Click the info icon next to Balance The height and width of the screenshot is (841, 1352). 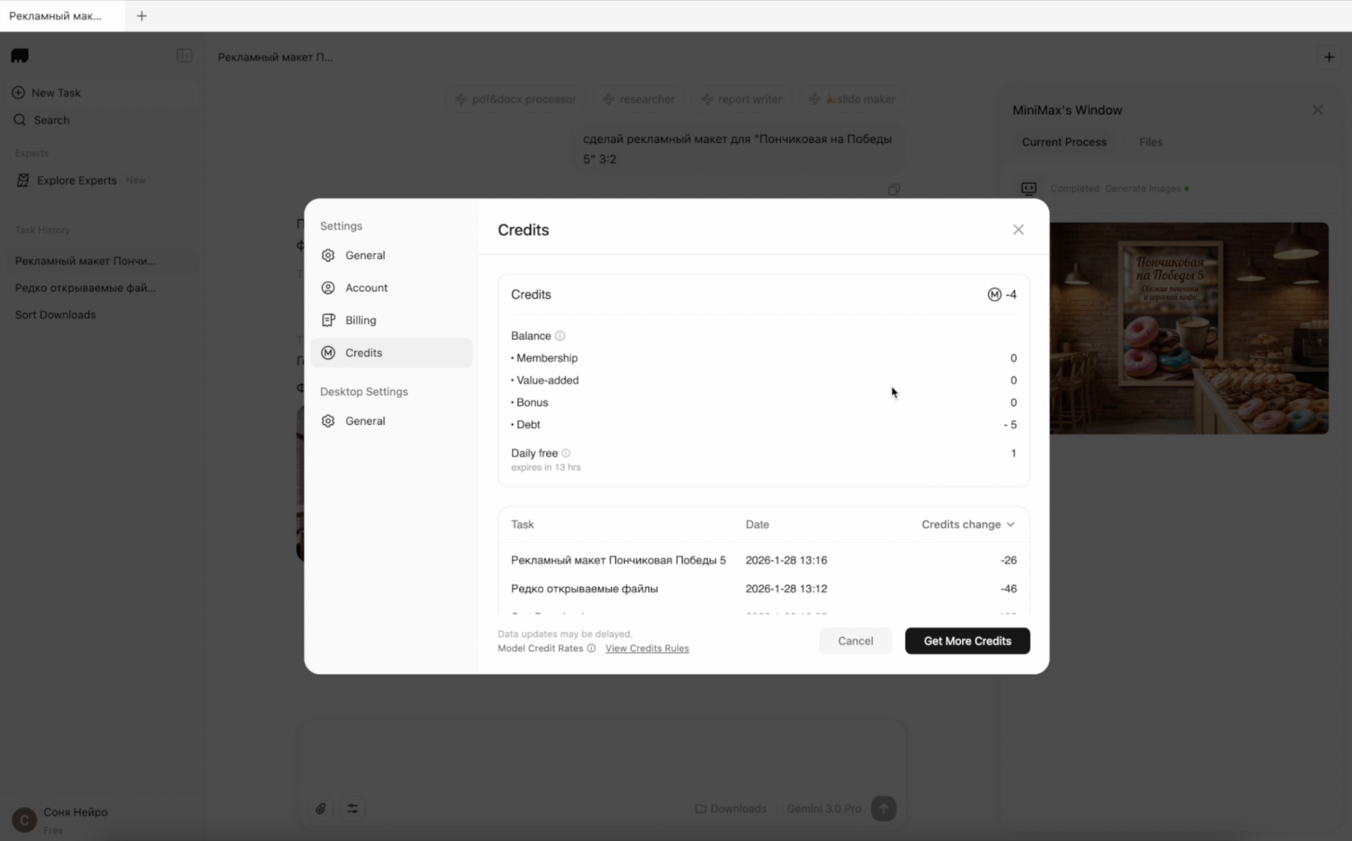click(x=561, y=336)
